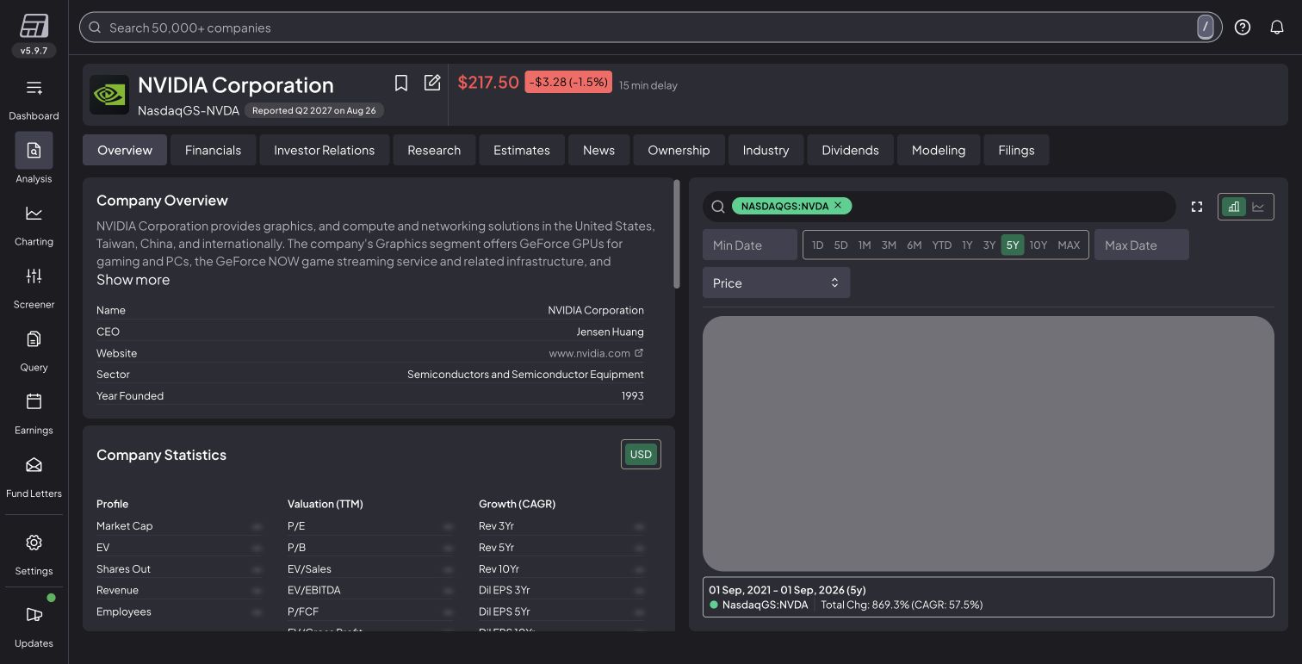Expand the chart to fullscreen
Viewport: 1302px width, 664px height.
pyautogui.click(x=1197, y=207)
